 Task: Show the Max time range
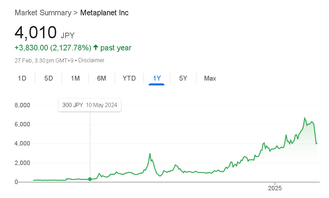(210, 78)
